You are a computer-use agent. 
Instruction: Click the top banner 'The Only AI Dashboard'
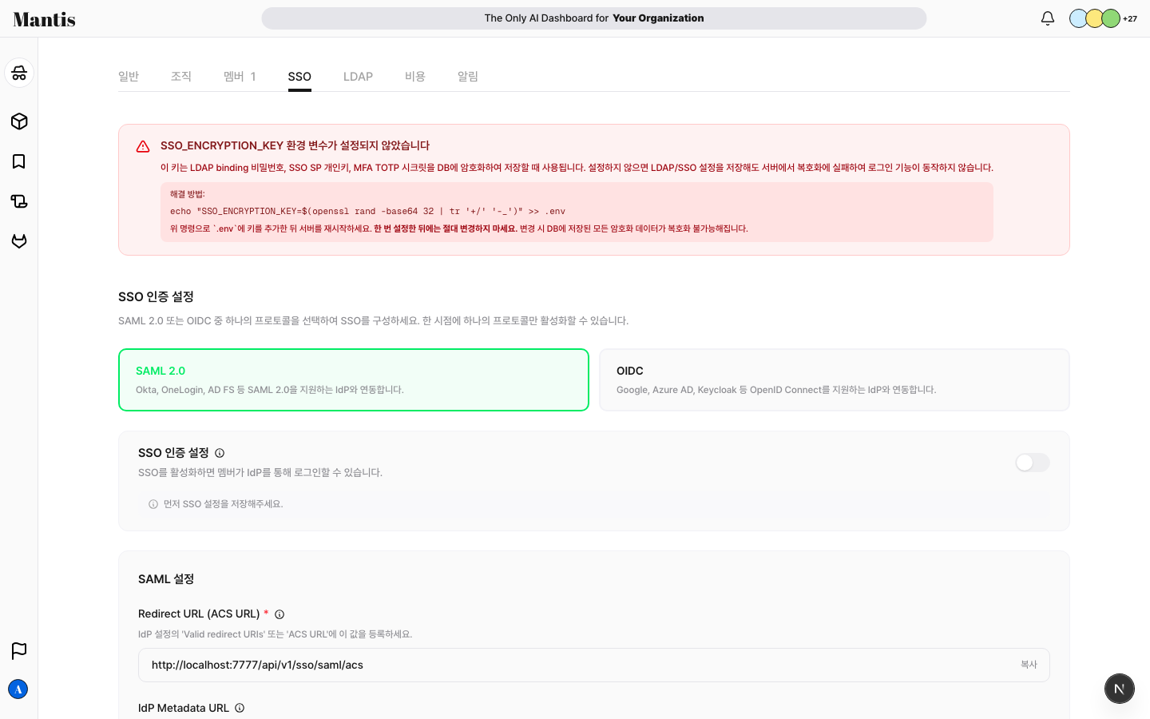click(x=594, y=18)
